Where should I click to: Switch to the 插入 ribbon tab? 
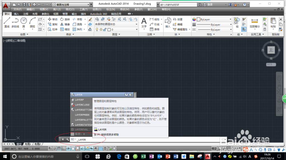pyautogui.click(x=16, y=14)
